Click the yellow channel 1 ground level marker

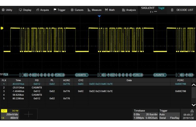(2, 28)
